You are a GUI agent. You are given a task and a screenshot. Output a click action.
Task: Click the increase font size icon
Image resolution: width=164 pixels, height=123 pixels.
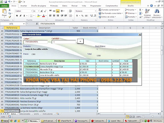tap(41, 11)
